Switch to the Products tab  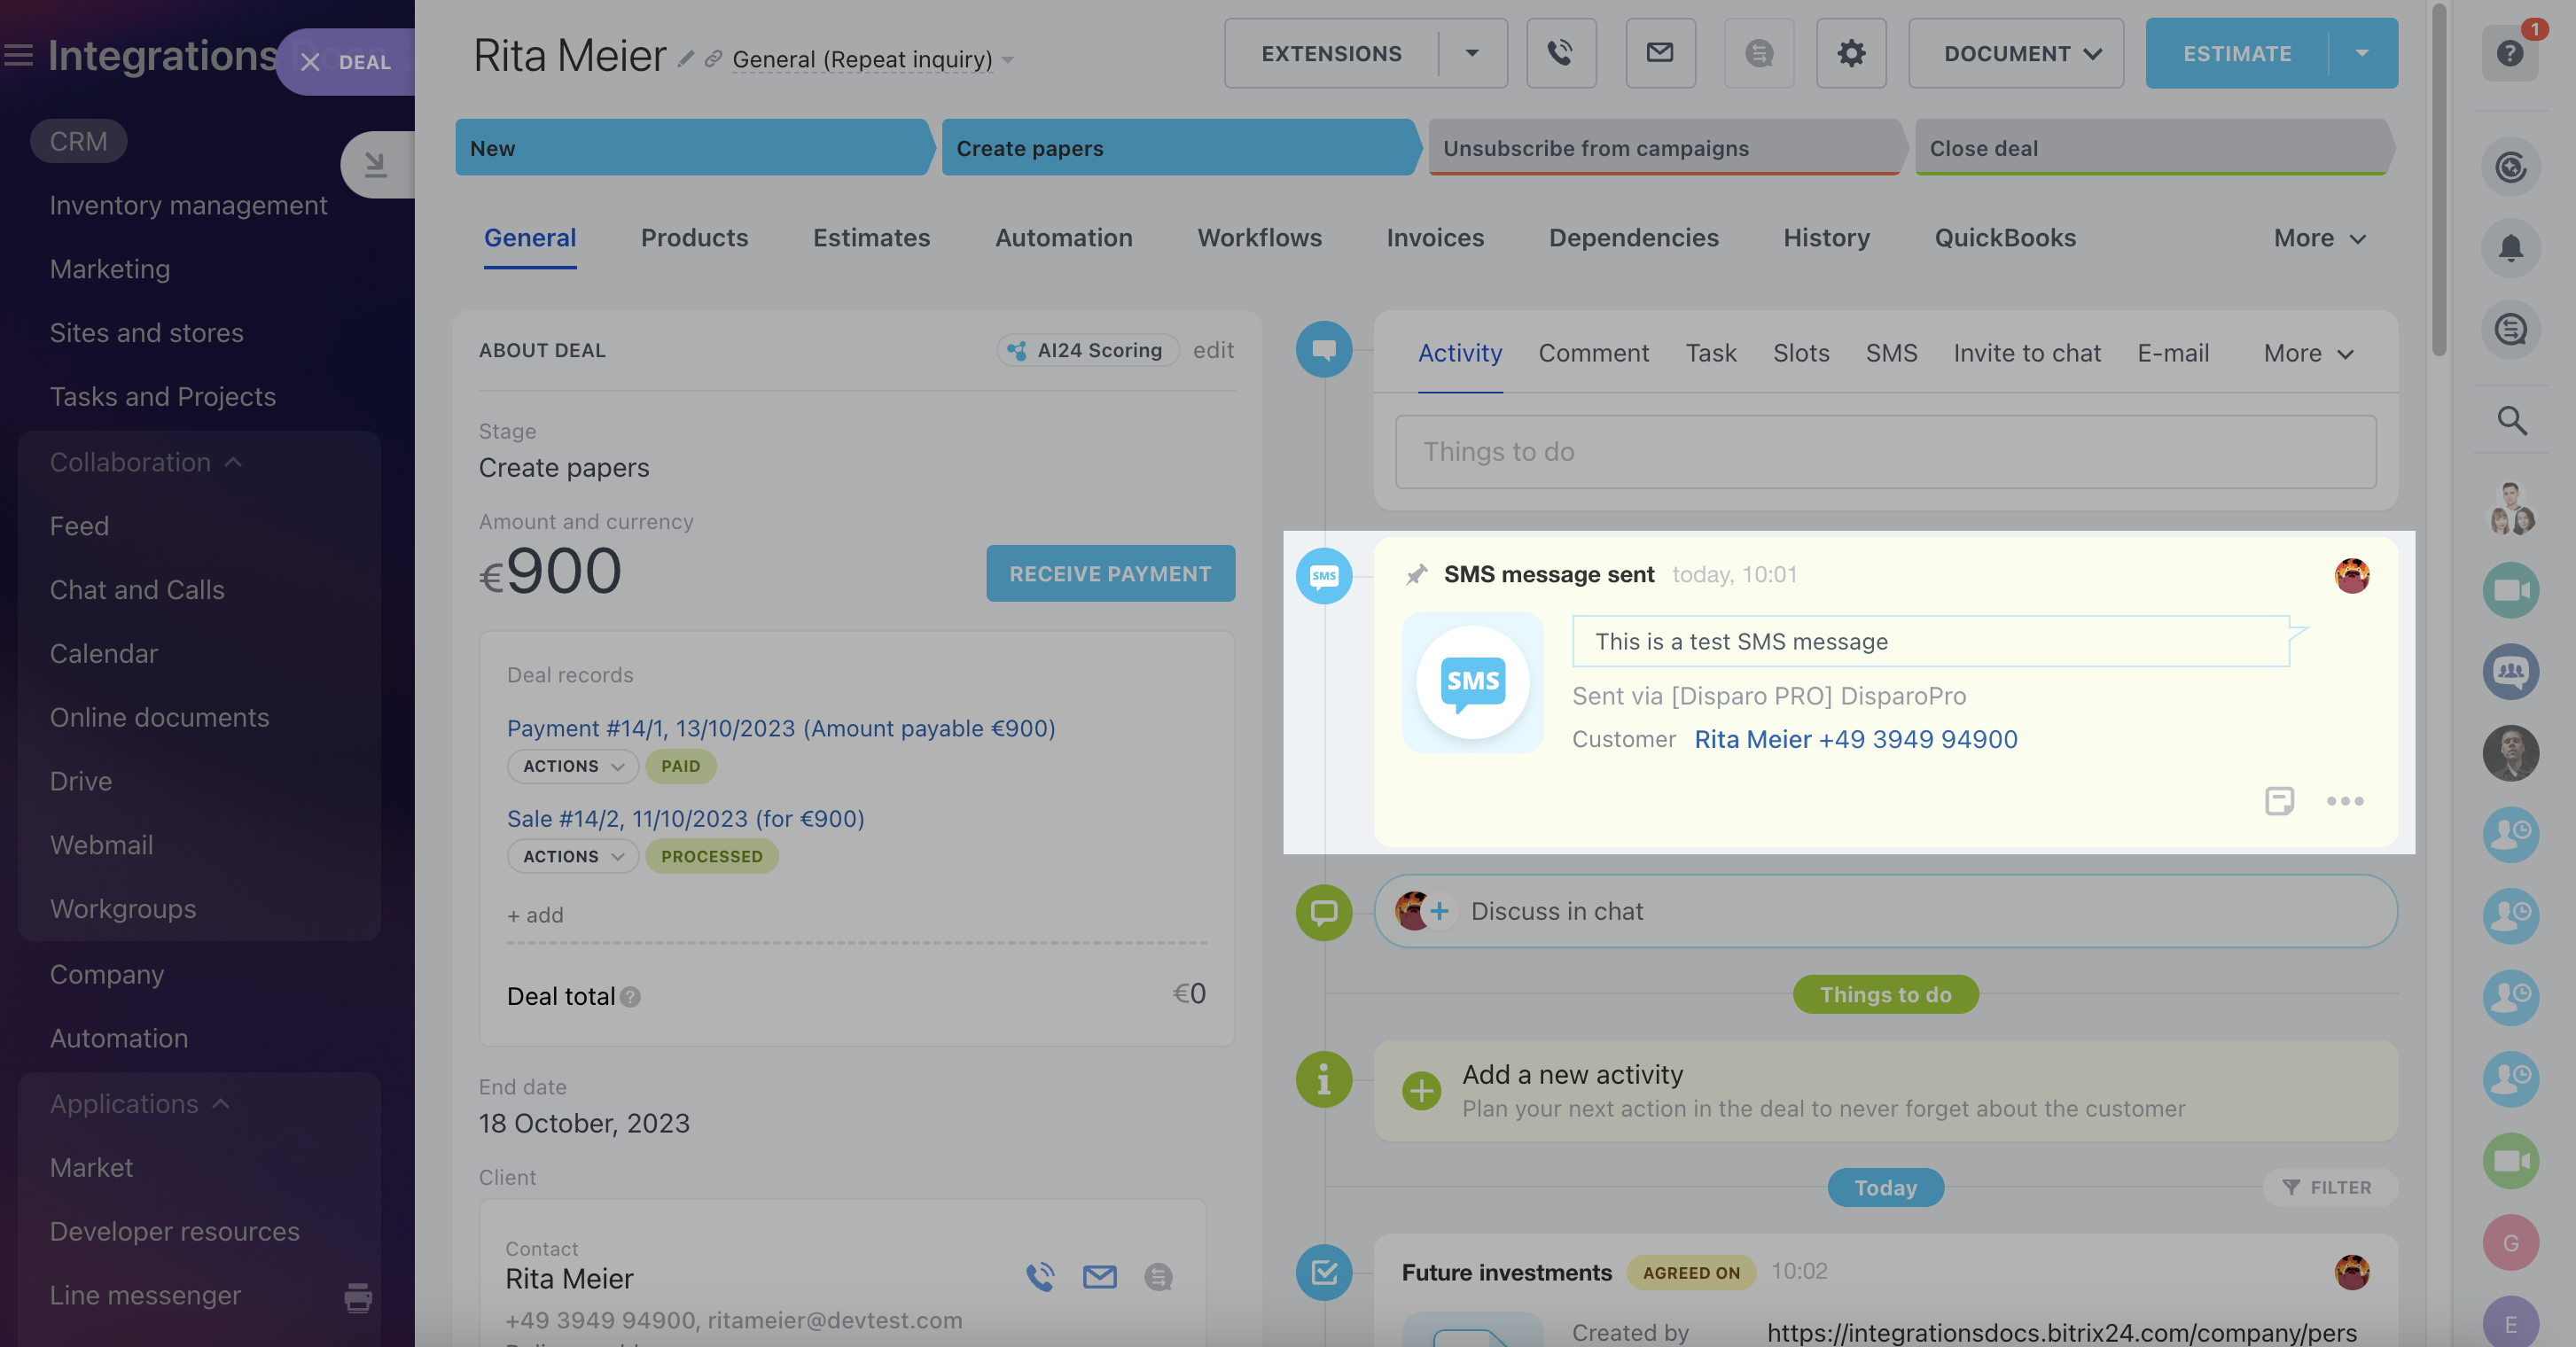pos(694,238)
